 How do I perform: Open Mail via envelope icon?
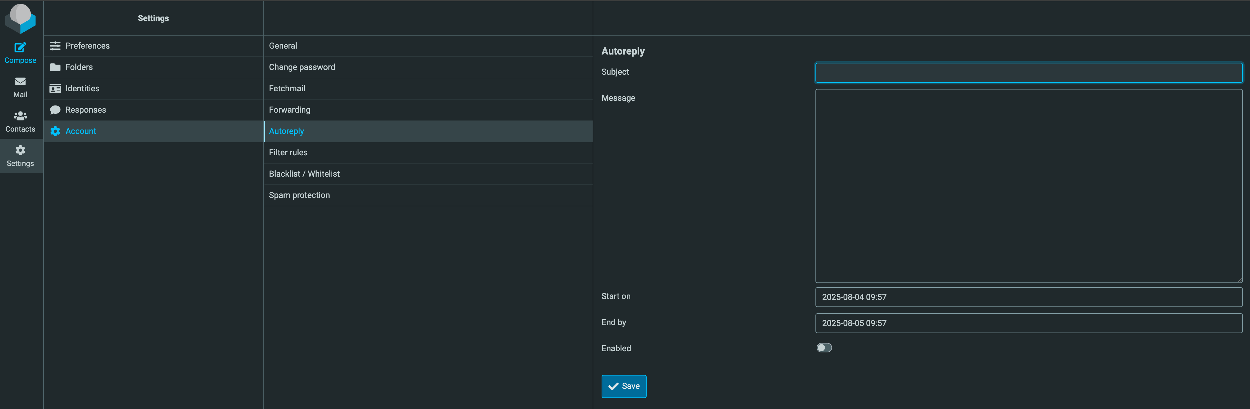(x=20, y=82)
